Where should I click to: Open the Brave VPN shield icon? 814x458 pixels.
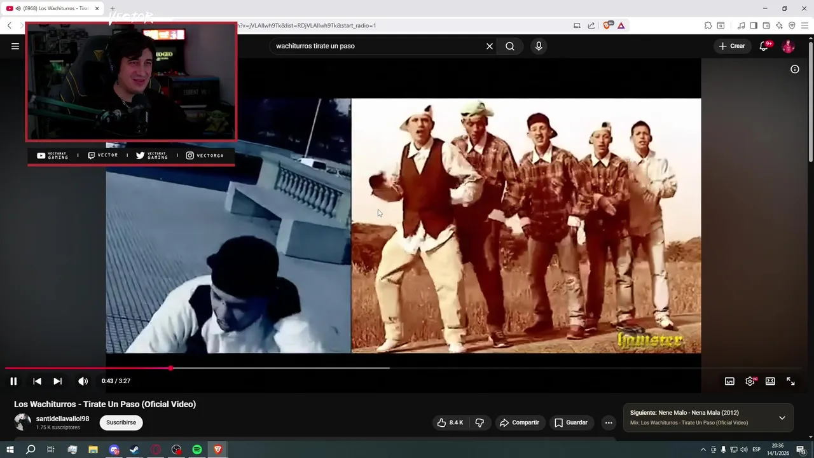[792, 25]
